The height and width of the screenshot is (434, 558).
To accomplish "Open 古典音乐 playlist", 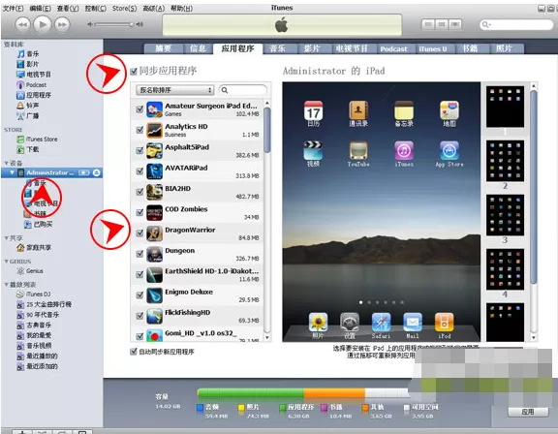I will pyautogui.click(x=34, y=325).
